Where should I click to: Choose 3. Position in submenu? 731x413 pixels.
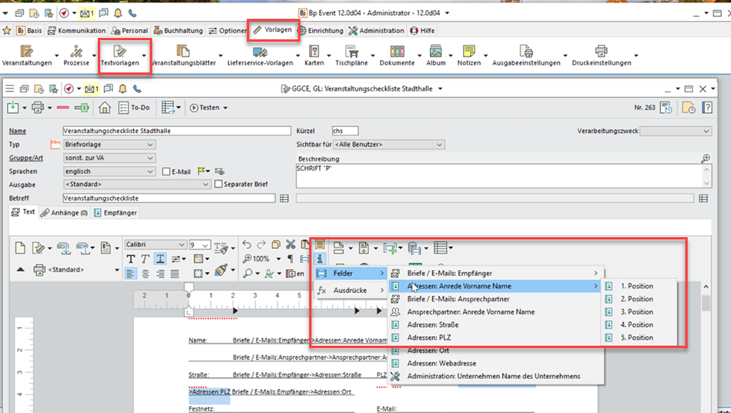point(636,312)
